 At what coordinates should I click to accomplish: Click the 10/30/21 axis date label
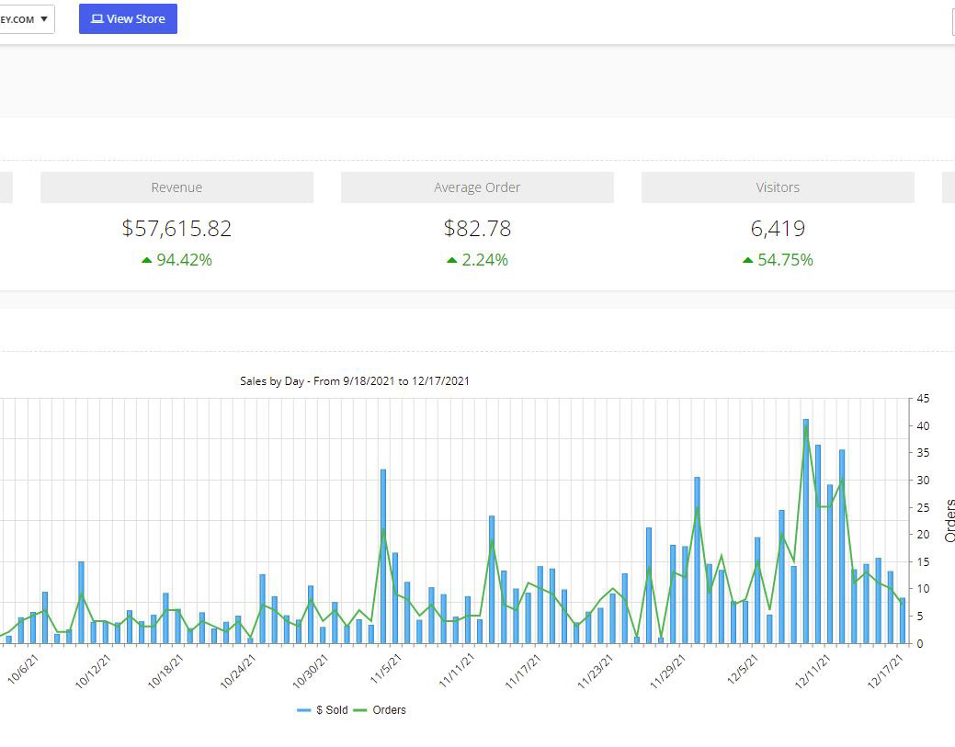(310, 672)
